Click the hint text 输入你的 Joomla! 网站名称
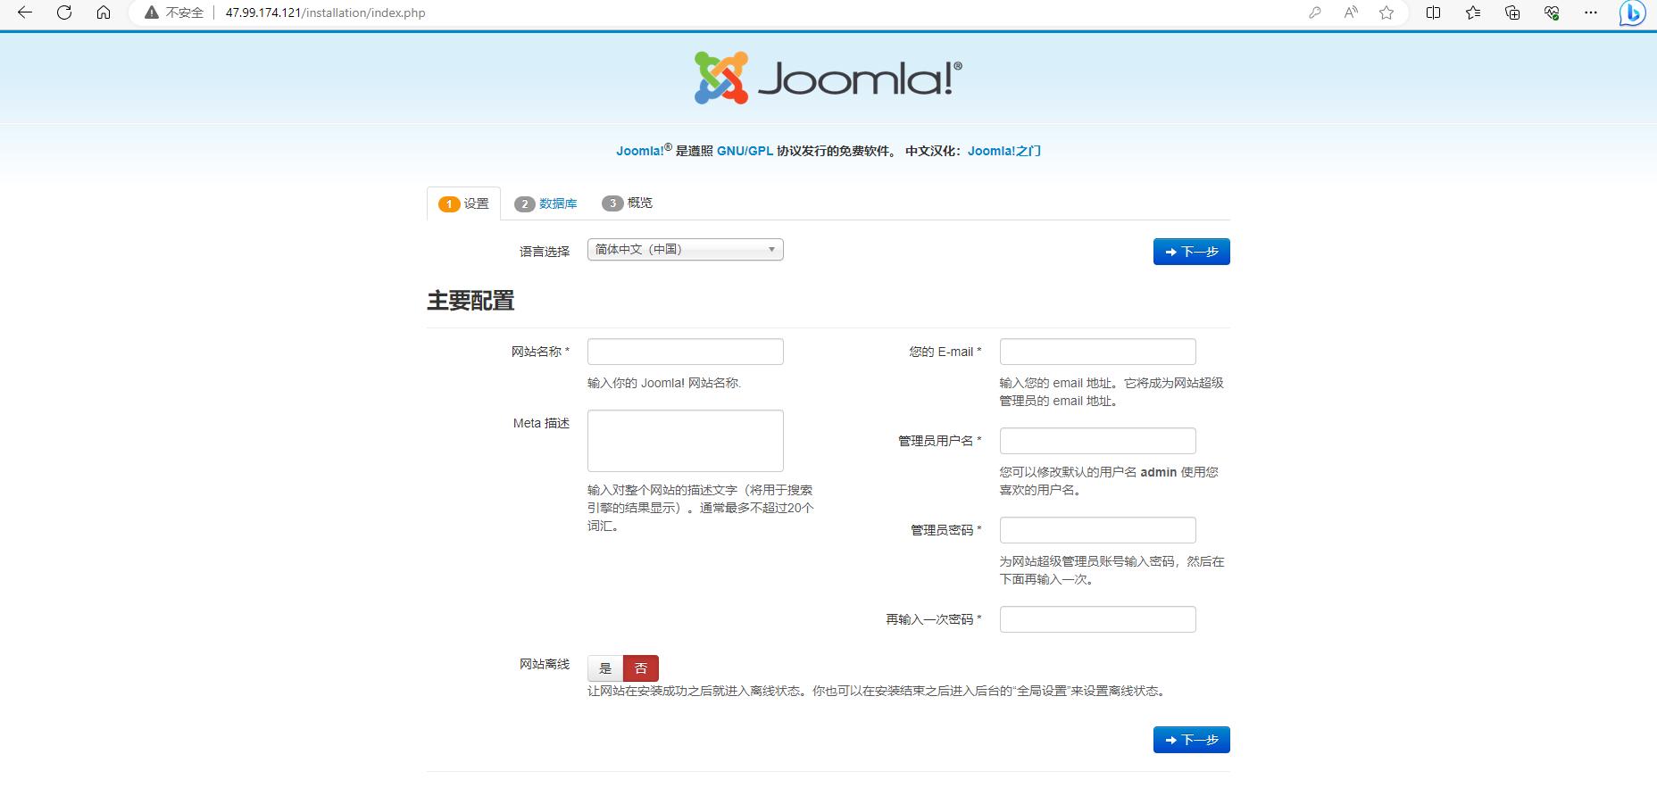This screenshot has height=796, width=1657. coord(664,383)
